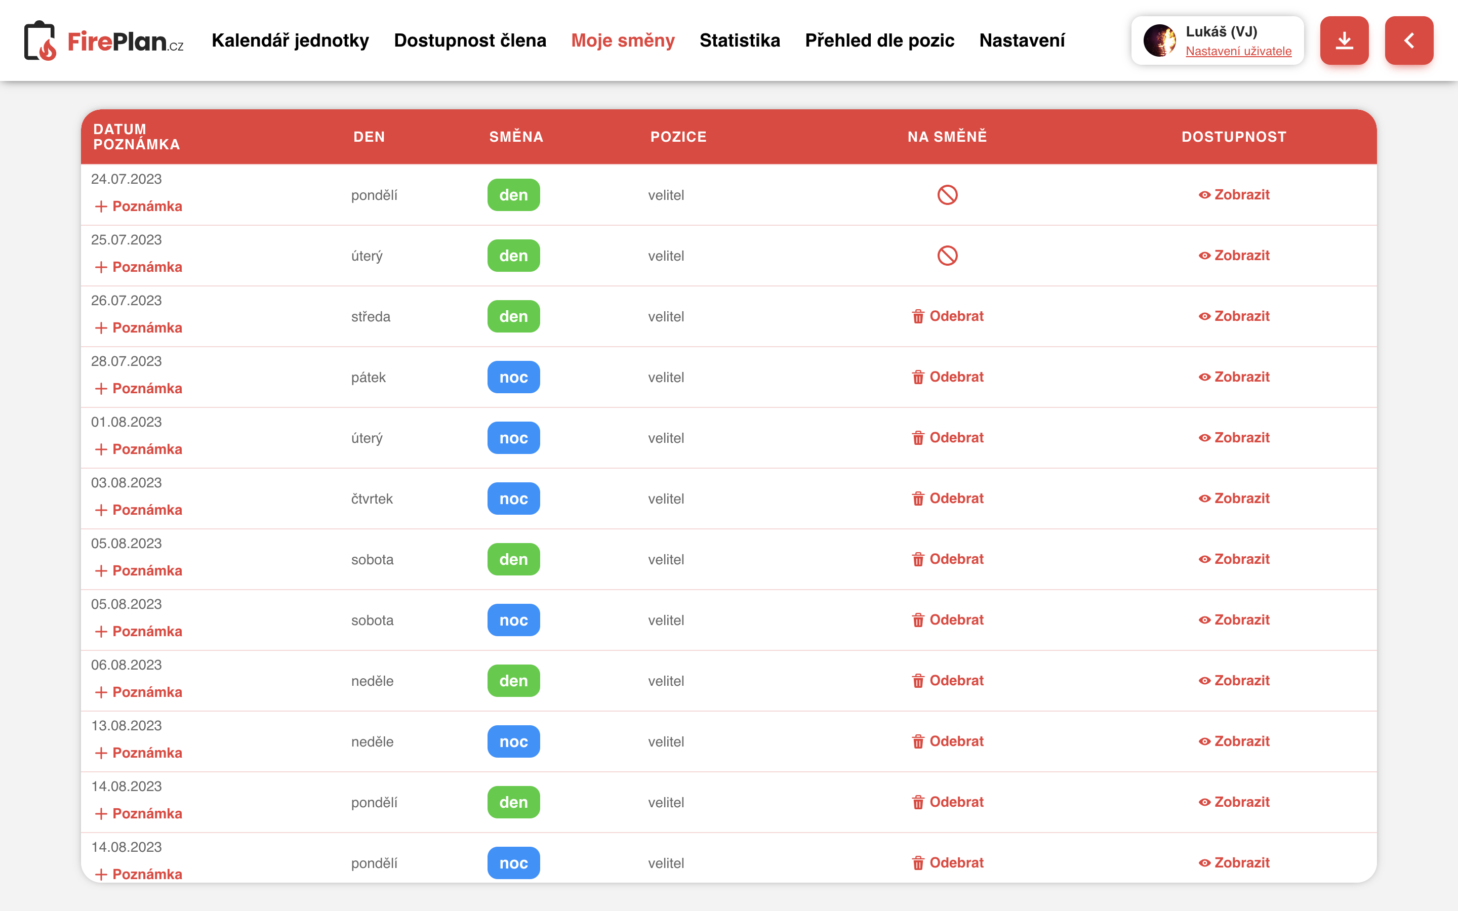Zobrazit availability for 14.08.2023 den shift
This screenshot has width=1458, height=911.
tap(1234, 803)
